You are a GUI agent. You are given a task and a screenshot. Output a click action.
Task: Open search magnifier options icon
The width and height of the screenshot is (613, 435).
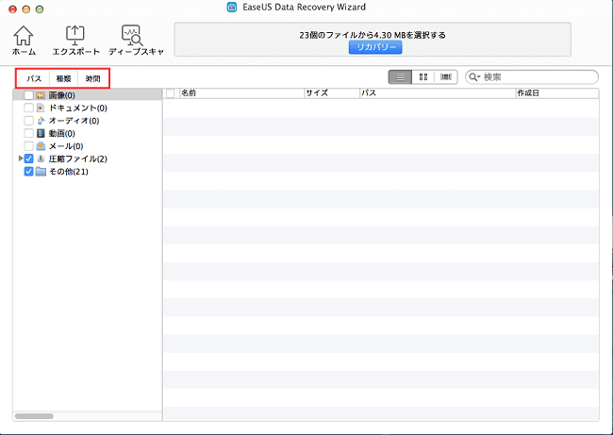click(x=474, y=77)
